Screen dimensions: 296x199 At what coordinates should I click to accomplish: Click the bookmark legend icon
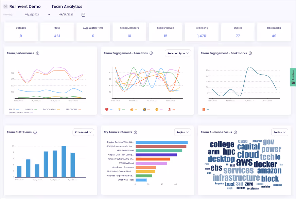(204, 110)
